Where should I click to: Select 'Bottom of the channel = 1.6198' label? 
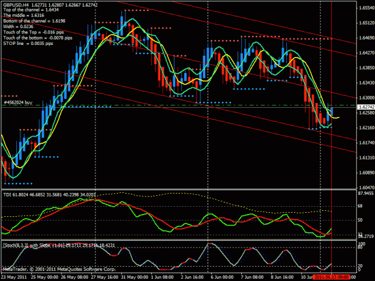pyautogui.click(x=34, y=21)
